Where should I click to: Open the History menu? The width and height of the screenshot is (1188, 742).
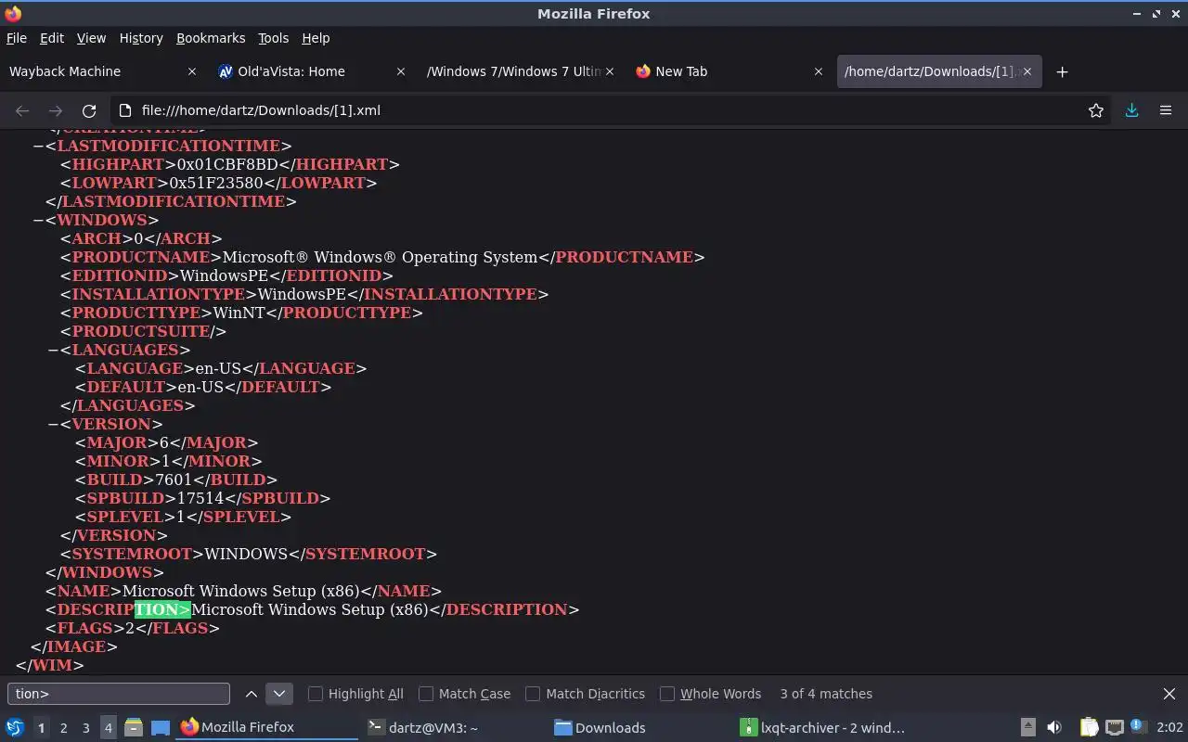click(x=141, y=38)
